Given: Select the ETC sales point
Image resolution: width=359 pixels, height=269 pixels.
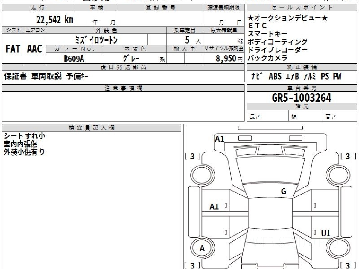Looking at the screenshot, I should (x=257, y=26).
